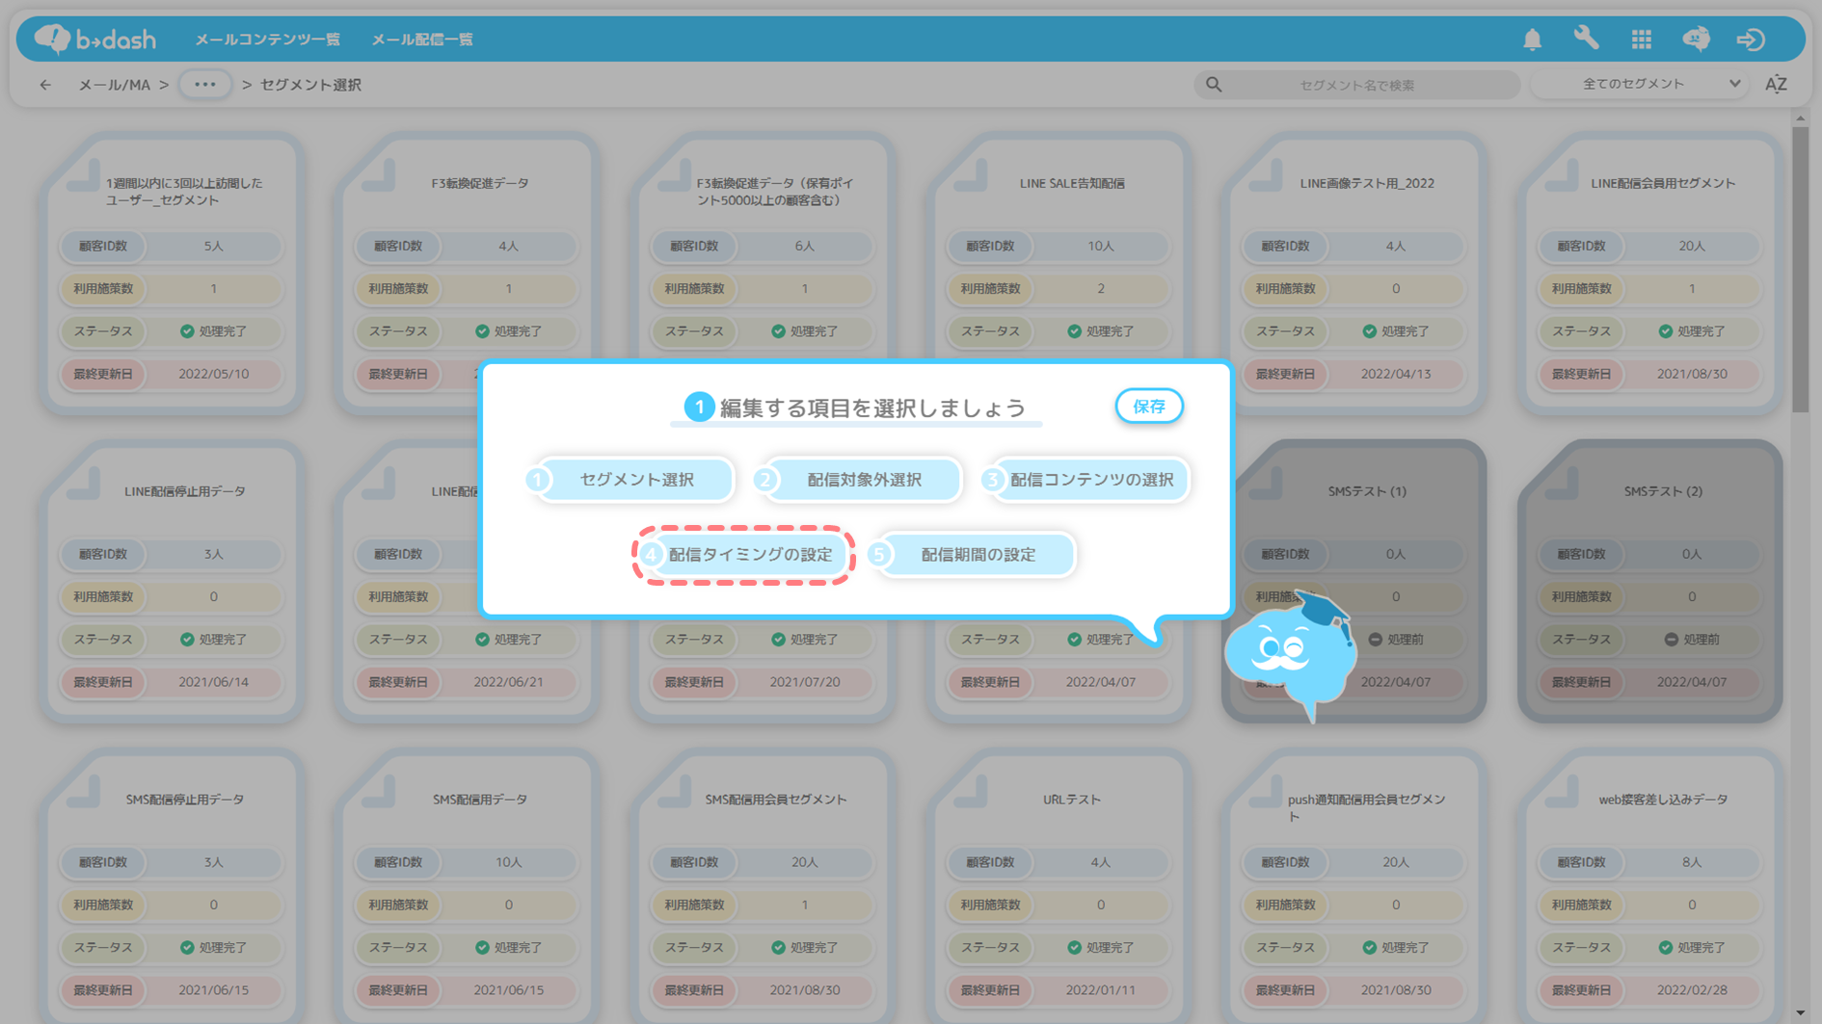Focus the セグメント名で検索 search field
Screen dimensions: 1822x1024
(1356, 85)
